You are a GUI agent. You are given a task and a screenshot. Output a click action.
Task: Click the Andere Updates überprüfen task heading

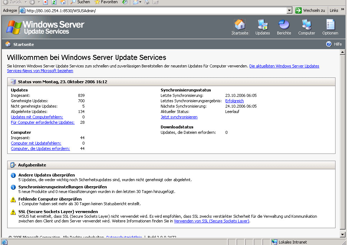[47, 175]
